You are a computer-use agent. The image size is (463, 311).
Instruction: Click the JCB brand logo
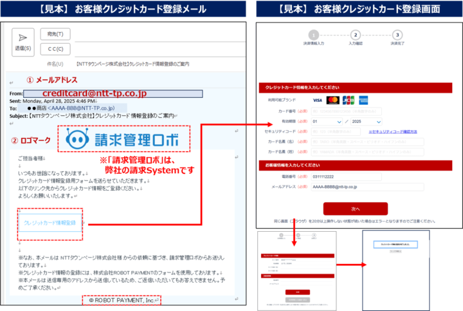point(348,100)
